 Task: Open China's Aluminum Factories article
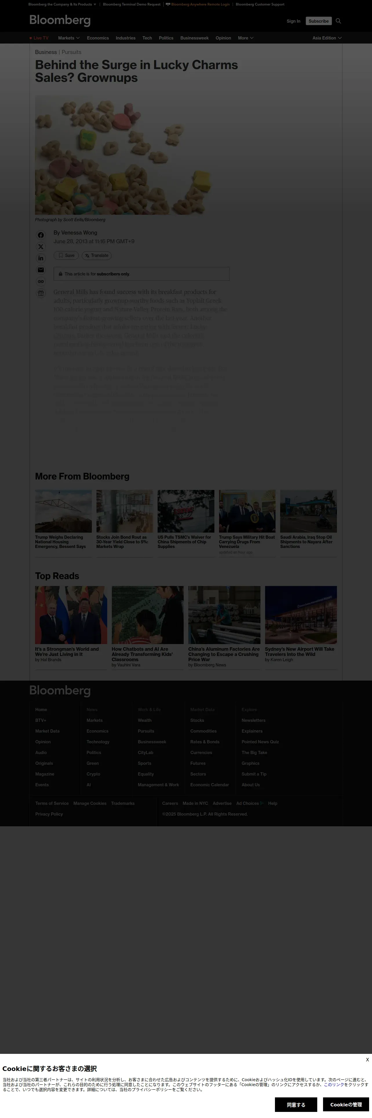pos(224,654)
